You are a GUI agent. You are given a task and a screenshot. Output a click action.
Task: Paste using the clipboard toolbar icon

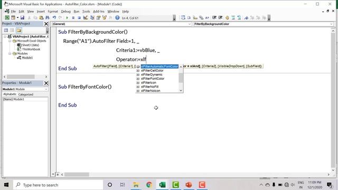pyautogui.click(x=41, y=18)
